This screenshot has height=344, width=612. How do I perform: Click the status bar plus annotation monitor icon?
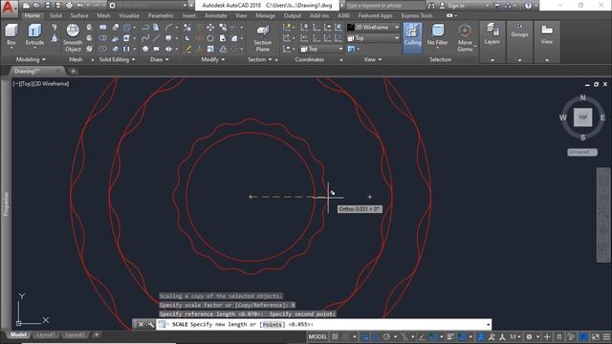coord(547,336)
